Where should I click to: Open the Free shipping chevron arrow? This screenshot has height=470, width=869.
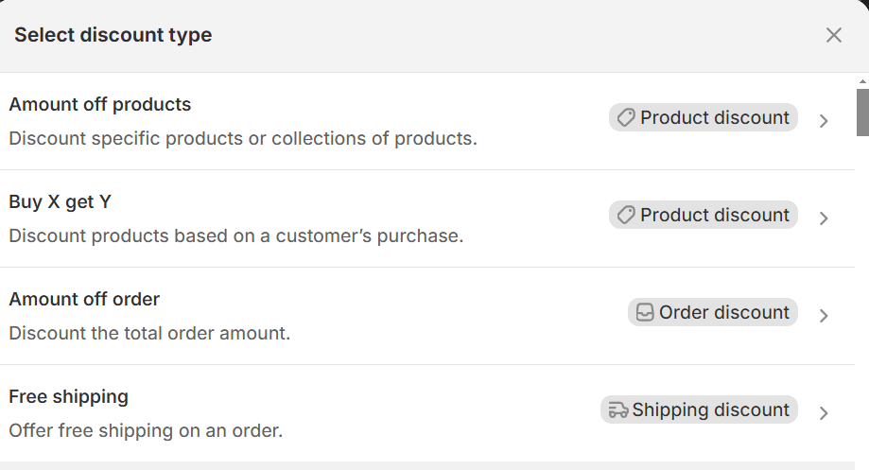click(x=824, y=413)
